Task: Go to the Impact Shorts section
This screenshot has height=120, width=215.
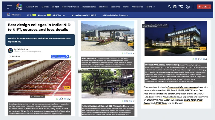Action: pos(89,7)
